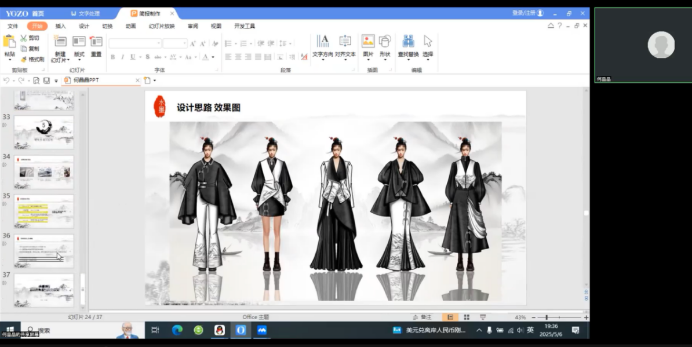Click the Cut (剪切) scissors icon
The width and height of the screenshot is (692, 347).
24,38
